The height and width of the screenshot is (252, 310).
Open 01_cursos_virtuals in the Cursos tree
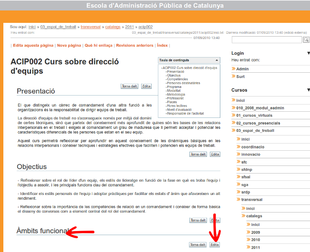click(x=255, y=116)
